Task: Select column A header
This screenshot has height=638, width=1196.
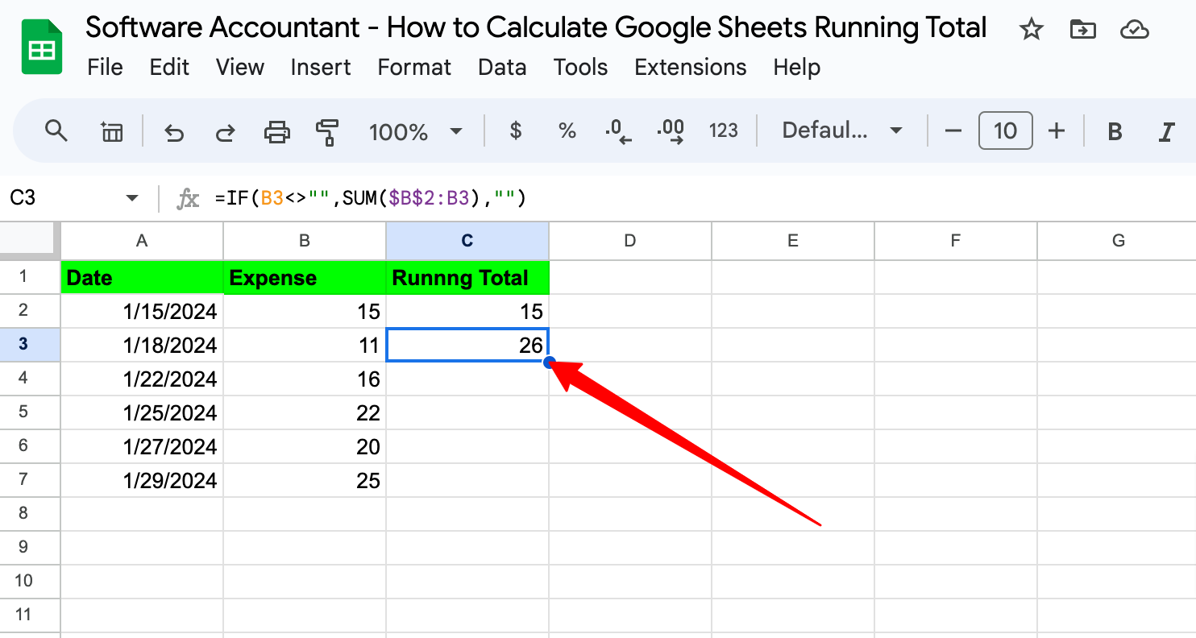Action: pos(142,240)
